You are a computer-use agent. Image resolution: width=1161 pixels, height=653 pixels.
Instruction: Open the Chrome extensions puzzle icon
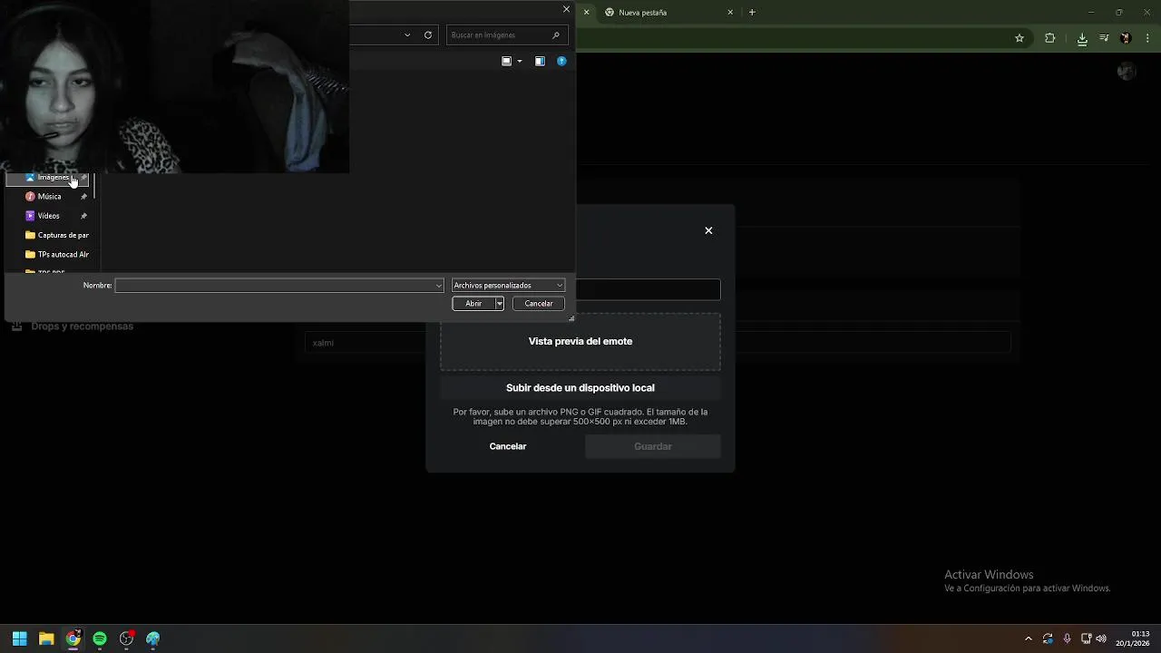point(1050,38)
